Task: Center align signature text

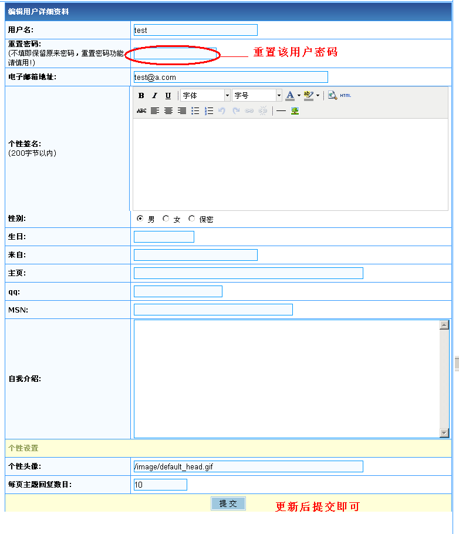Action: point(168,110)
